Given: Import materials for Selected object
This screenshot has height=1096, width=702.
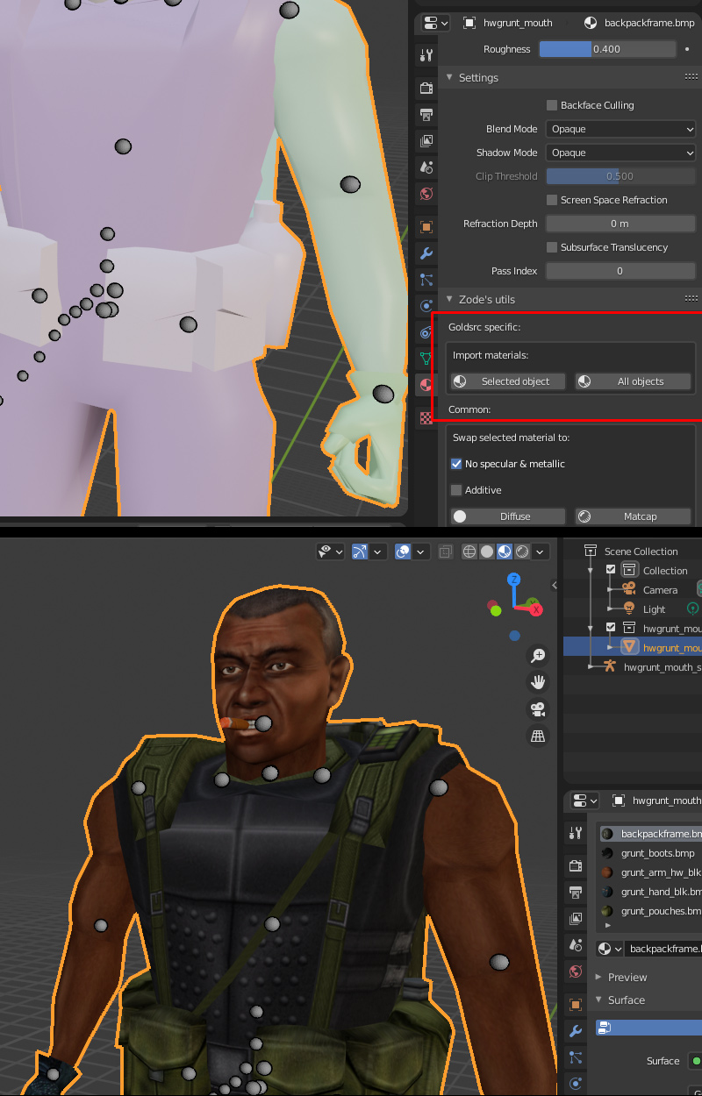Looking at the screenshot, I should [x=507, y=381].
